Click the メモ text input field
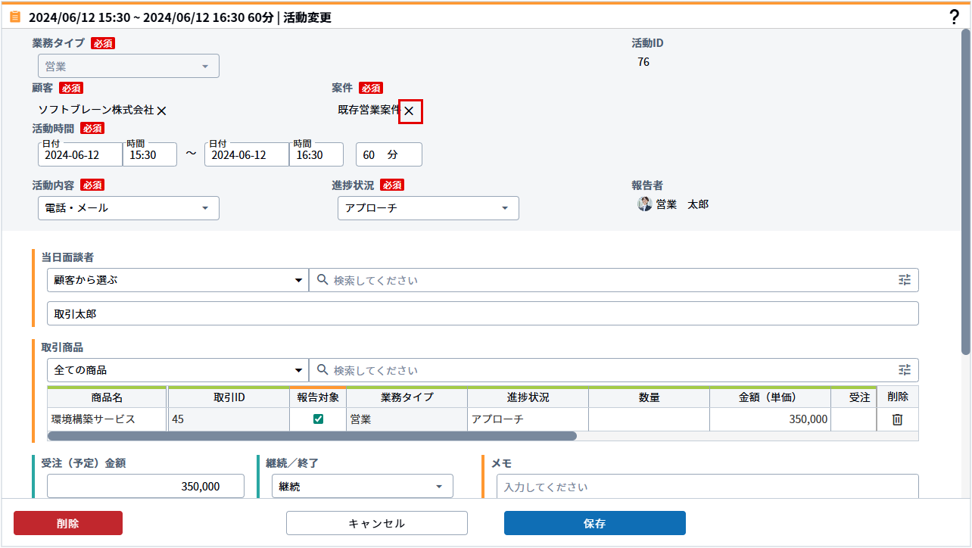Viewport: 972px width, 548px height. 707,487
